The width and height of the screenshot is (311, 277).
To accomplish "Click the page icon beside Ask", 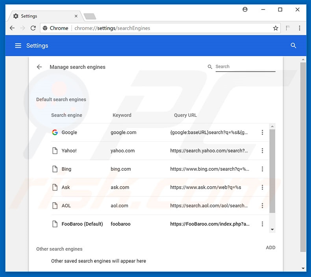I will (55, 187).
